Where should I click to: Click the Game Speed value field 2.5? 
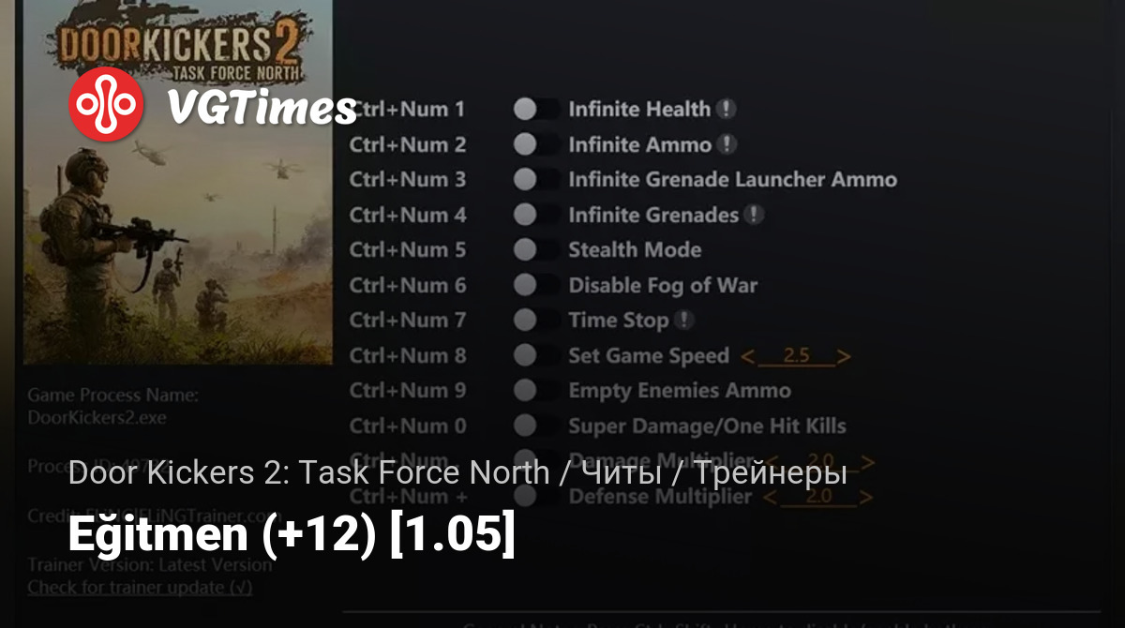[796, 356]
